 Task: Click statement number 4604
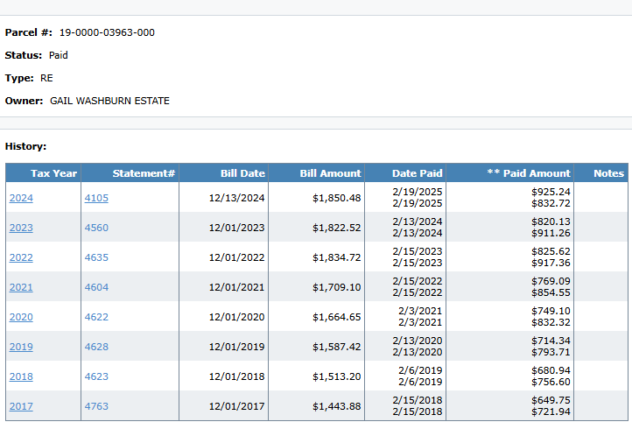[x=96, y=287]
